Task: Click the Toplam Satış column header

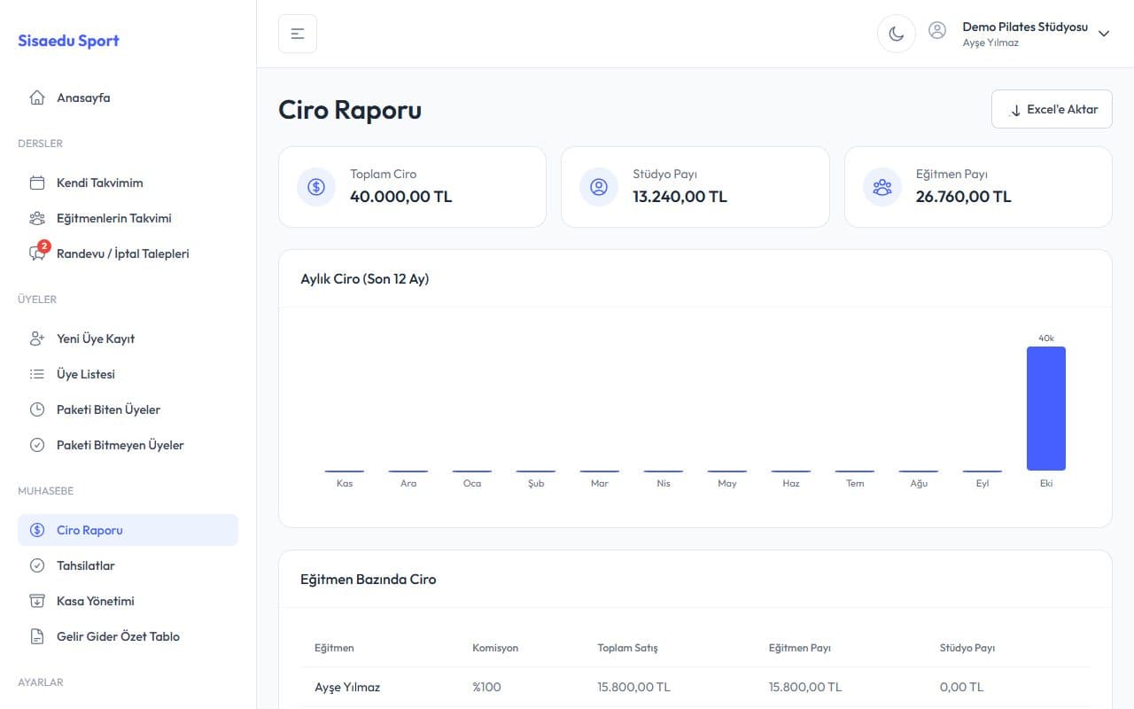Action: [x=627, y=648]
